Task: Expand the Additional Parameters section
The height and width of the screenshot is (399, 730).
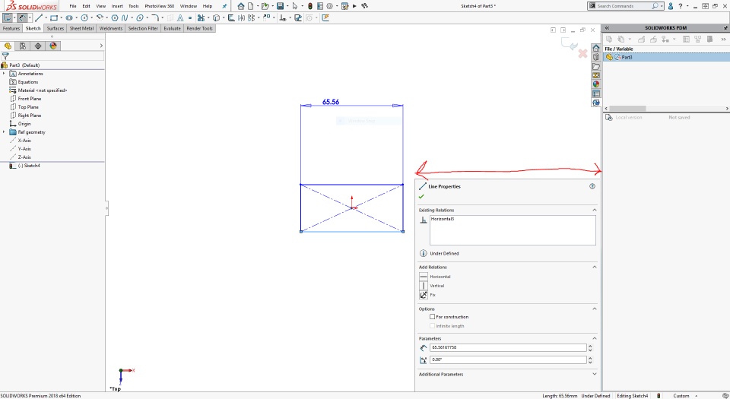Action: click(595, 374)
